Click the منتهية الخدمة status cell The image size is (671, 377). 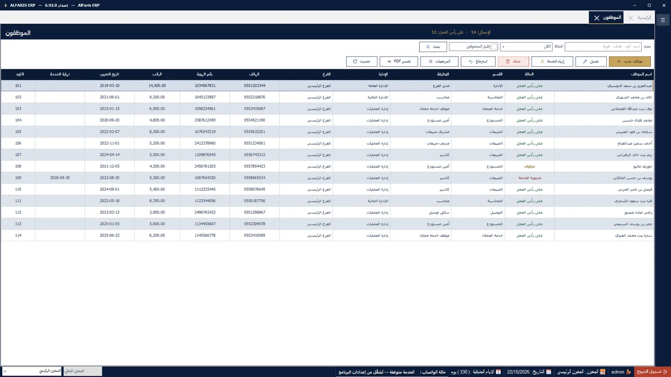530,178
